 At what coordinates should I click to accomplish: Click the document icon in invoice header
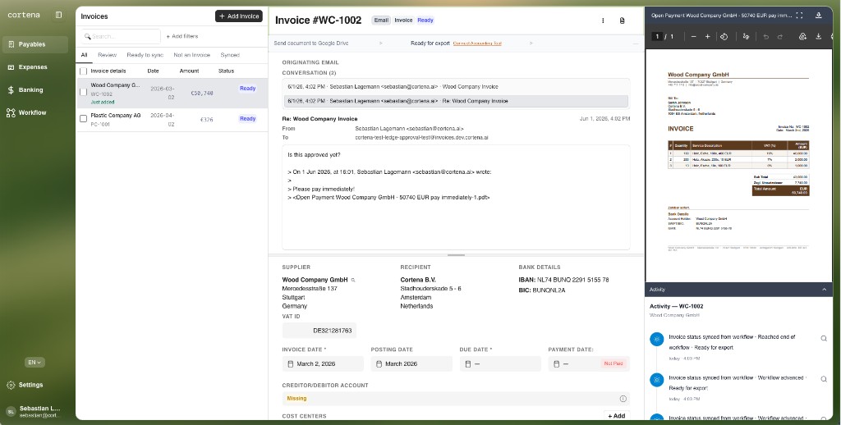[623, 21]
